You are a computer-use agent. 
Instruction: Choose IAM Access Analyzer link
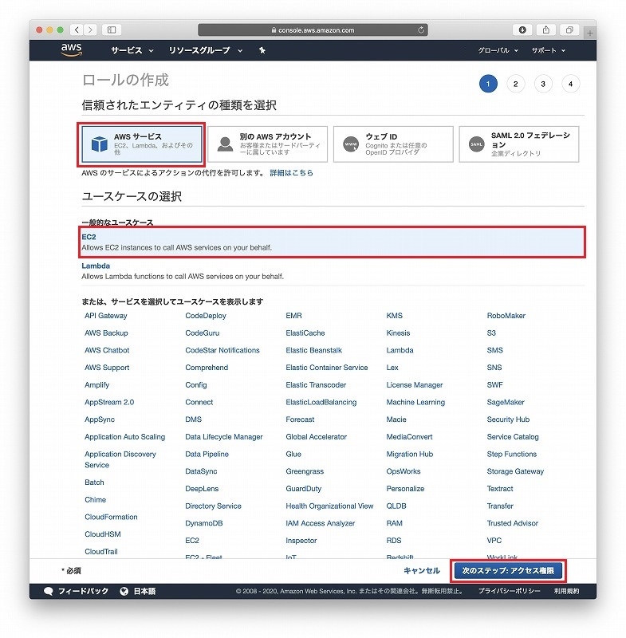(x=320, y=523)
